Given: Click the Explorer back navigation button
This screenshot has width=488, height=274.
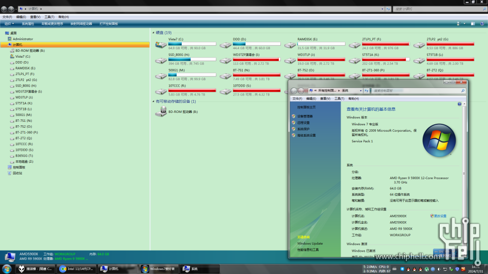Looking at the screenshot, I should pos(4,9).
